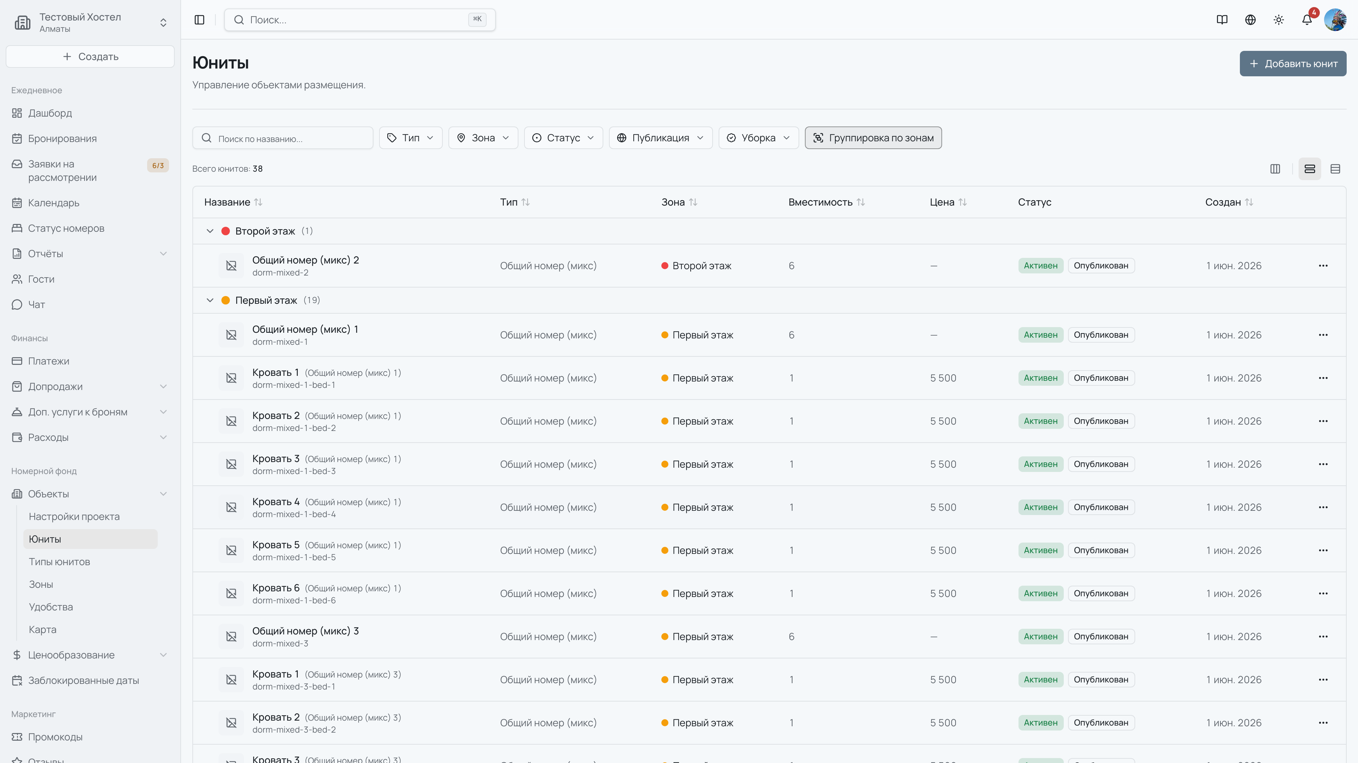The image size is (1358, 763).
Task: Focus the Поиск по названию field
Action: coord(283,138)
